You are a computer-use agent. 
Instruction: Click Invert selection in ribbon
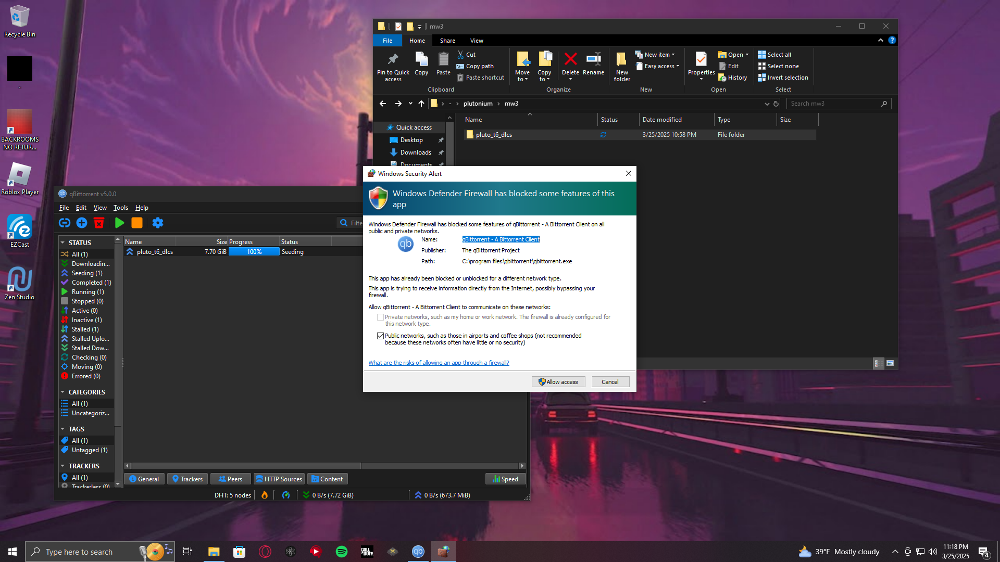point(783,78)
